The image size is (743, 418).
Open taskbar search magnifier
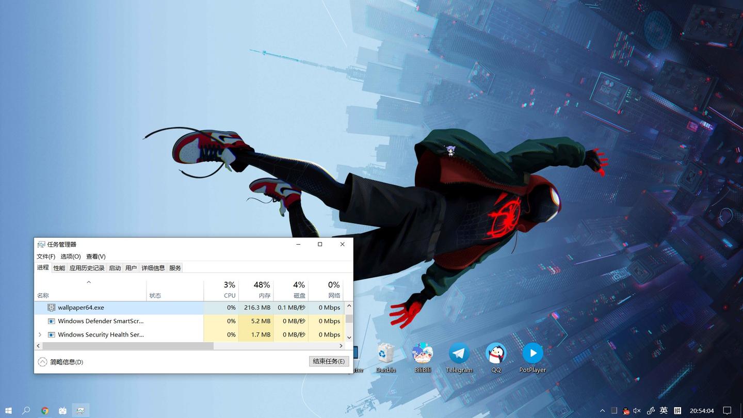point(26,411)
